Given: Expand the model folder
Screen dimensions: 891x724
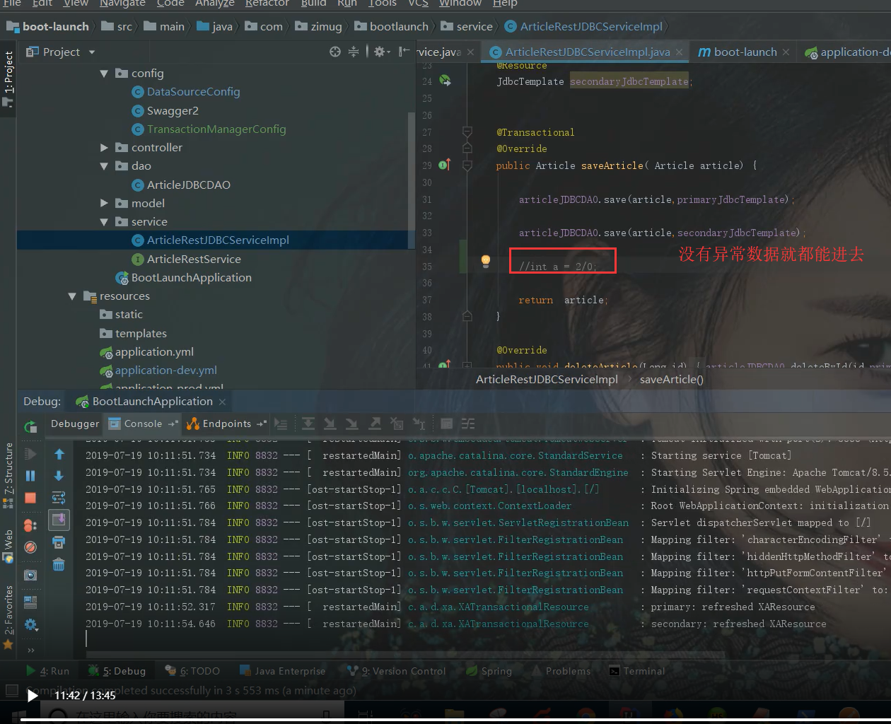Looking at the screenshot, I should (104, 204).
